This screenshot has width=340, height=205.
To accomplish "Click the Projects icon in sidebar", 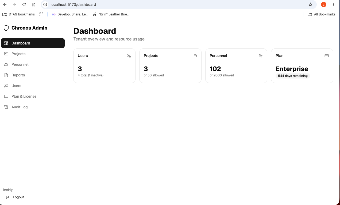I will (x=6, y=54).
